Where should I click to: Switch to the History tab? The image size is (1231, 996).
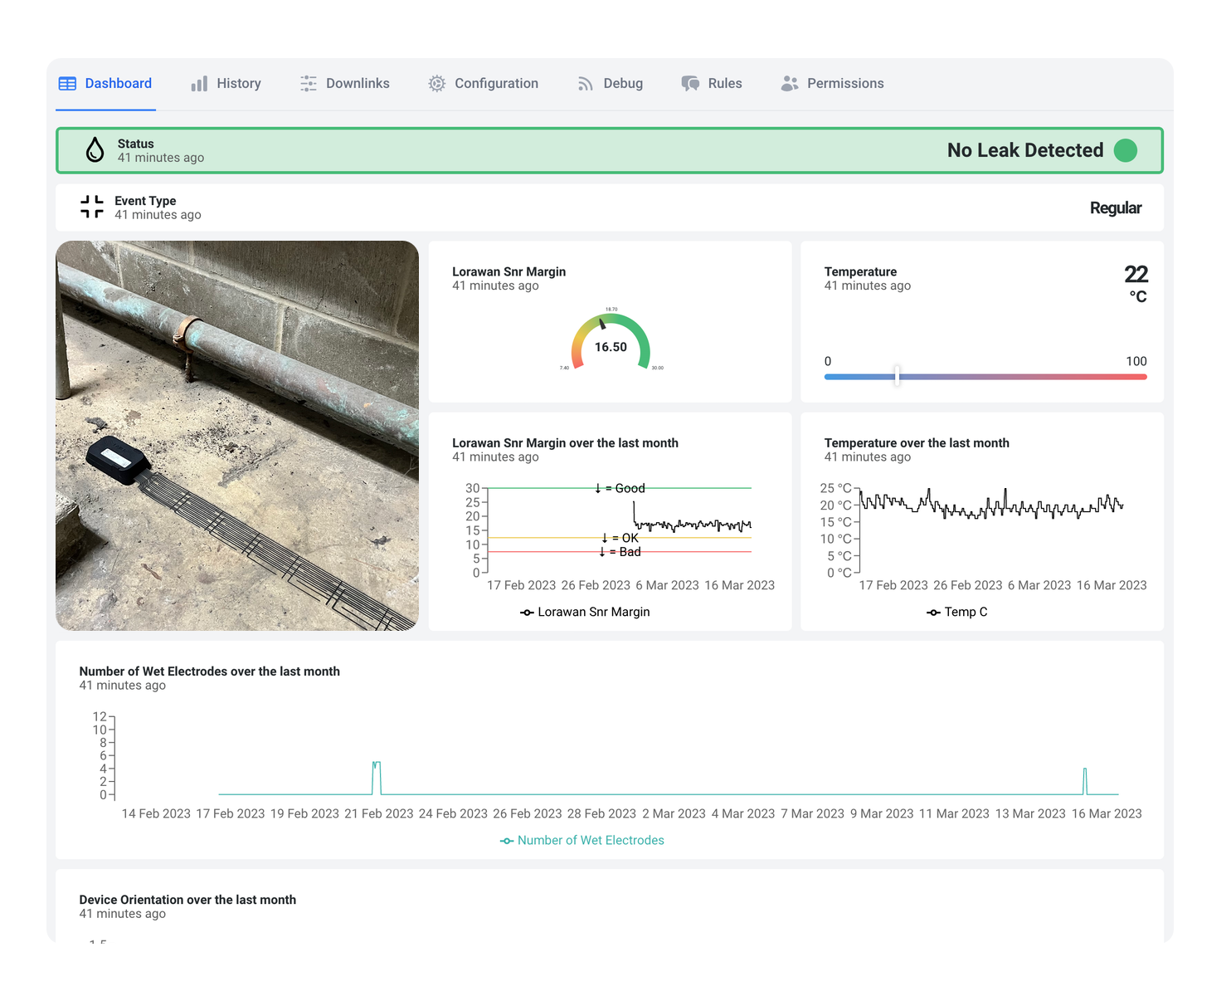(226, 84)
